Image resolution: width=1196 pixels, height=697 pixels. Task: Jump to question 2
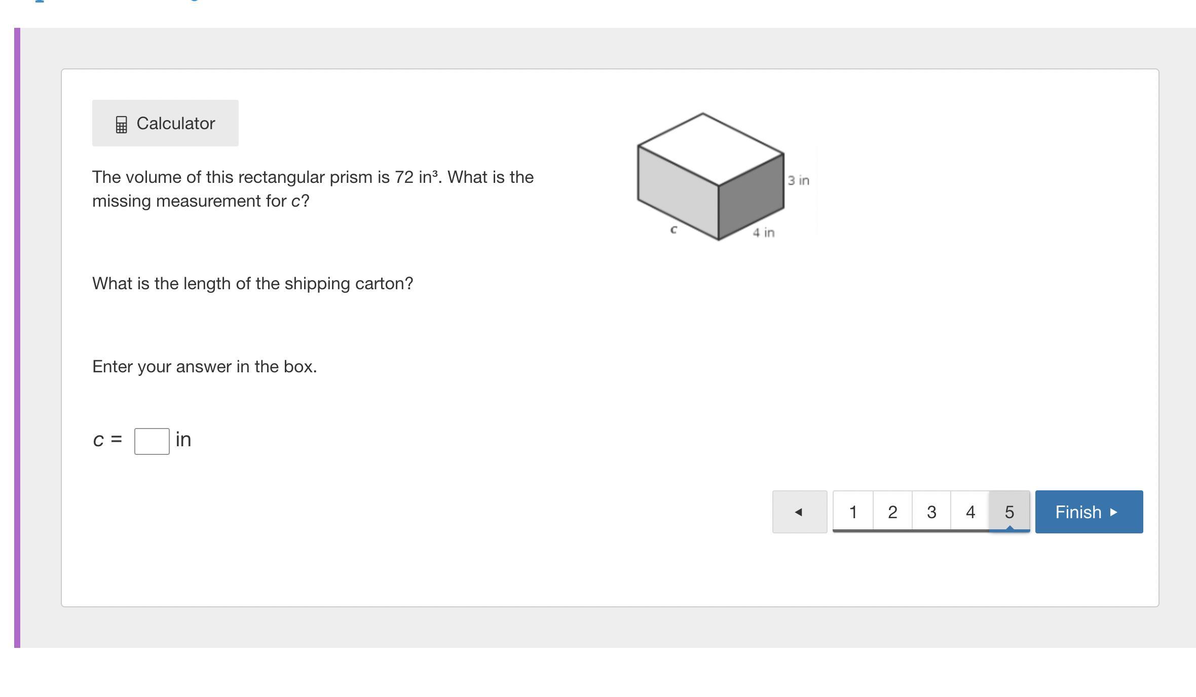pyautogui.click(x=892, y=512)
